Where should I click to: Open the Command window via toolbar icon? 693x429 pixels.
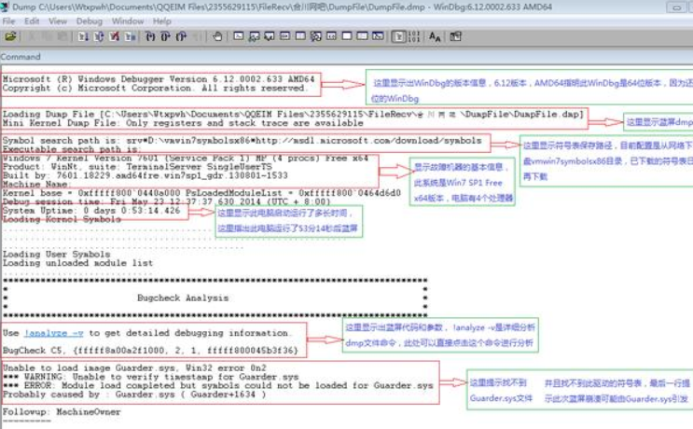pos(239,37)
